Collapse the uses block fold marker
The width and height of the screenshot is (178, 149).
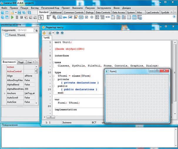coord(53,63)
